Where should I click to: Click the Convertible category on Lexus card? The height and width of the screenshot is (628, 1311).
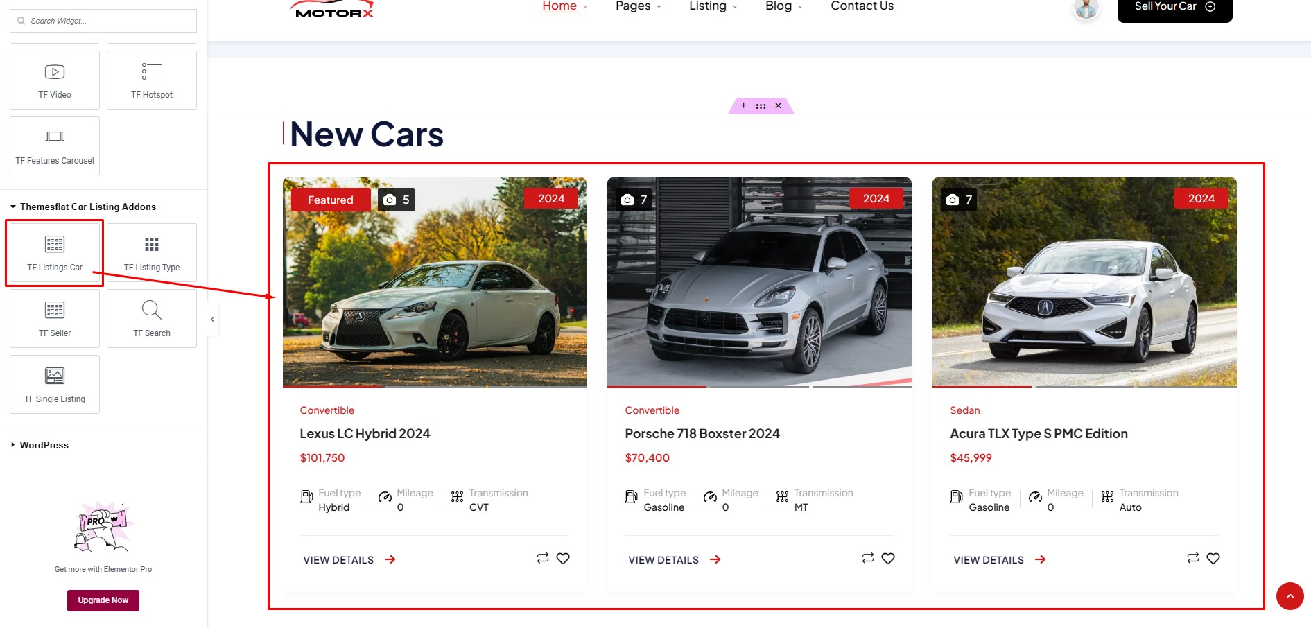(327, 410)
